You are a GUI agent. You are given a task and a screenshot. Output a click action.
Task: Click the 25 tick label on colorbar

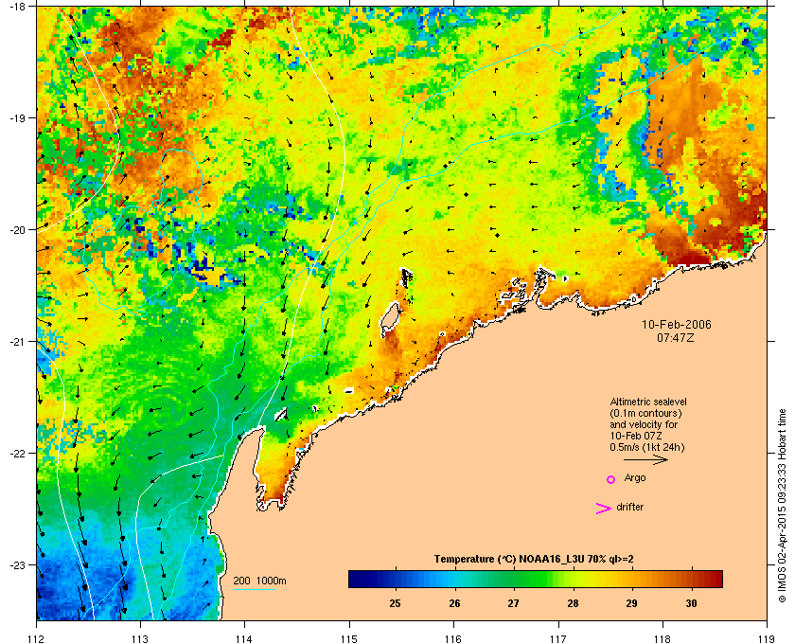point(395,603)
